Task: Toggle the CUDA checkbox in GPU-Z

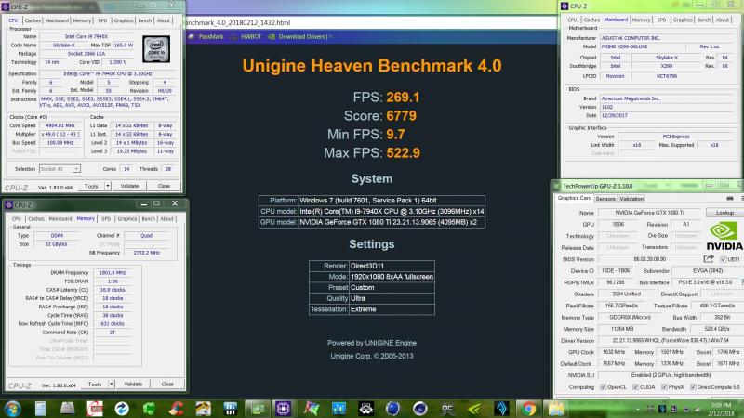Action: [x=635, y=387]
